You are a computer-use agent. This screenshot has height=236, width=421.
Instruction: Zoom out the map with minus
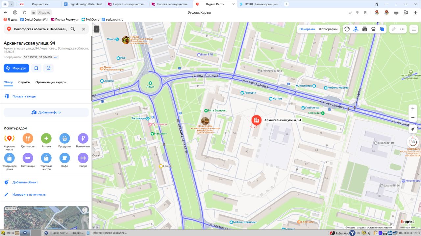pyautogui.click(x=413, y=118)
